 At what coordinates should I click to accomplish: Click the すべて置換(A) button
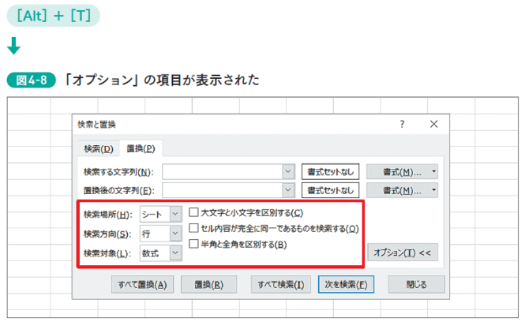coord(142,285)
